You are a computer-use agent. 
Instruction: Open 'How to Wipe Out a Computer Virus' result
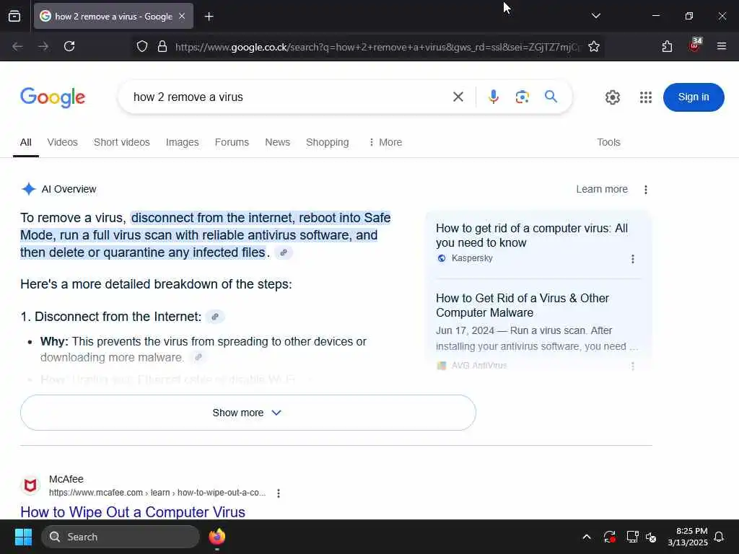pyautogui.click(x=133, y=512)
